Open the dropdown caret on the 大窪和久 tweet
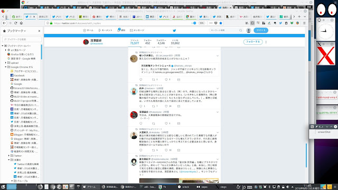Viewport: 338px width, 190px height. coord(218,132)
